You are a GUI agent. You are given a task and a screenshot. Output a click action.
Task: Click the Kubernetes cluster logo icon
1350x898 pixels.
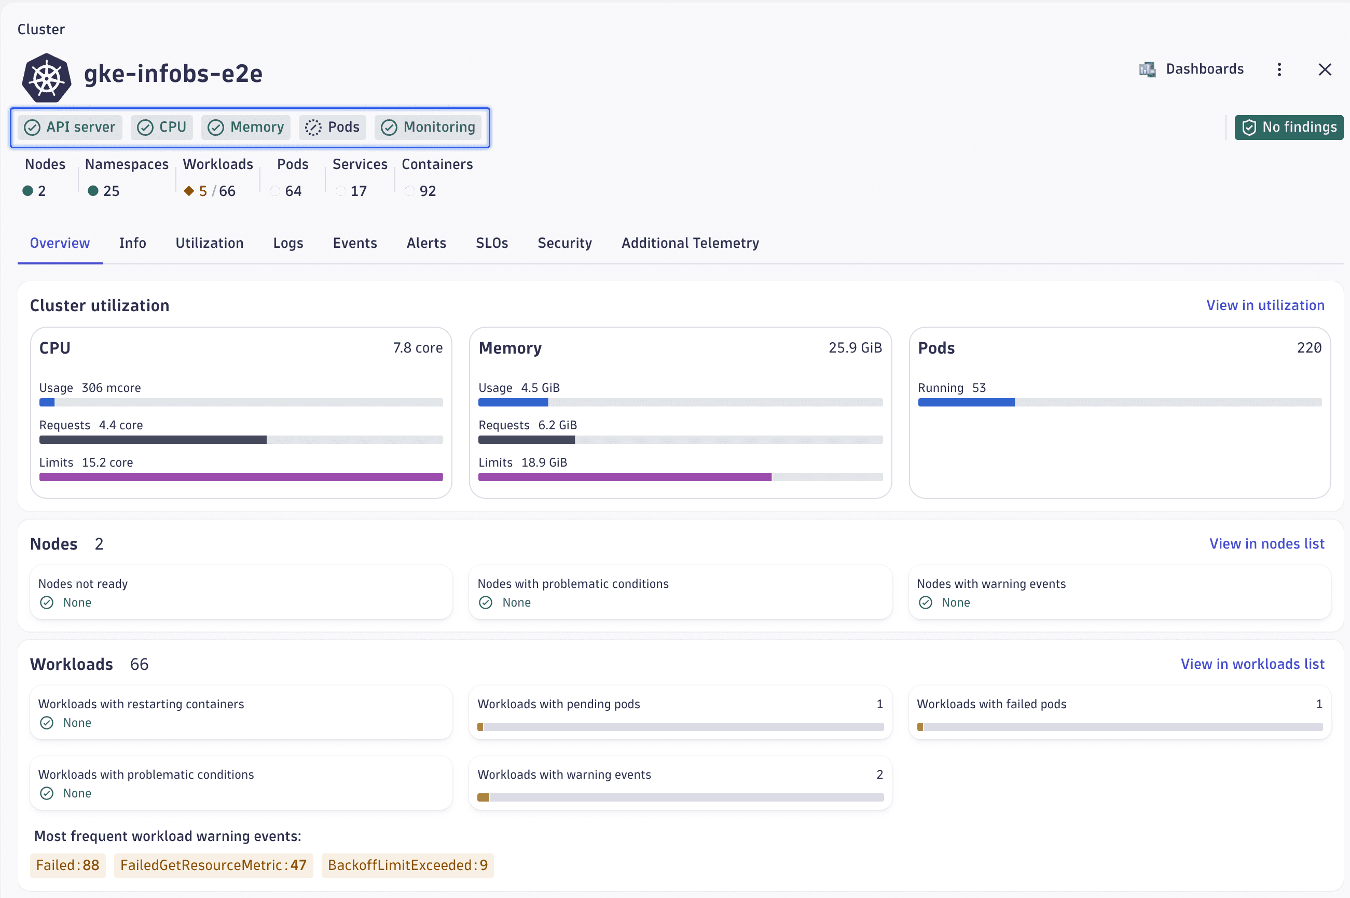pyautogui.click(x=46, y=77)
